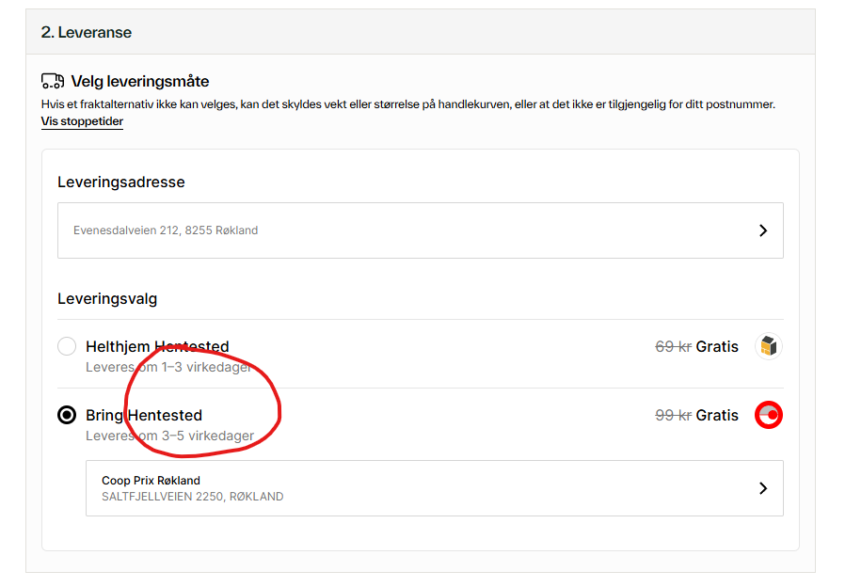The image size is (861, 587).
Task: Click the 2. Leveranse section header
Action: tap(87, 32)
